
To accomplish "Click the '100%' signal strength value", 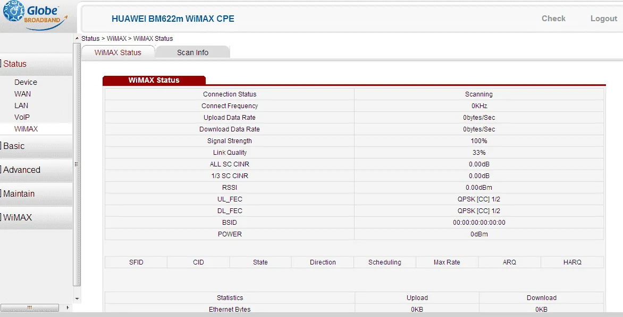I will click(479, 140).
